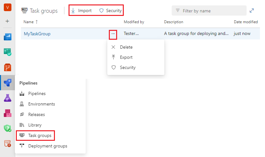Select Security in the context menu
The image size is (265, 157).
pos(128,67)
